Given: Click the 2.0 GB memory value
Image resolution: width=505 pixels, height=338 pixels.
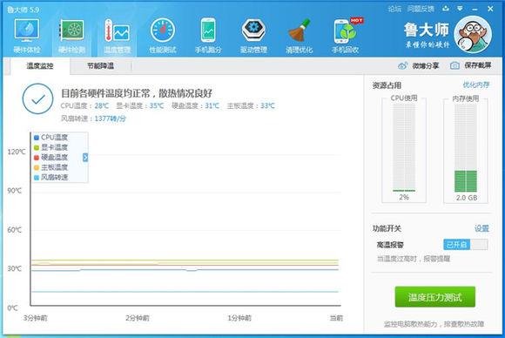Looking at the screenshot, I should click(x=467, y=198).
